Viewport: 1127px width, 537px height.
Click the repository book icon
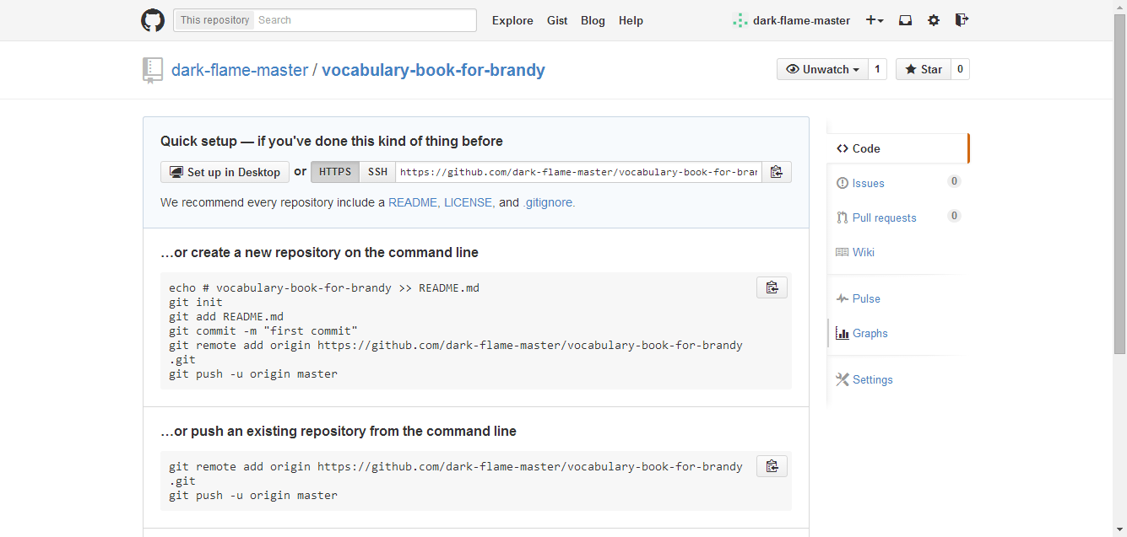coord(153,71)
